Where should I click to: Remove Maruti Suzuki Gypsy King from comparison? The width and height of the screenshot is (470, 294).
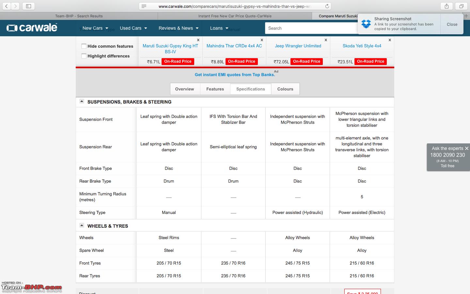pos(198,40)
